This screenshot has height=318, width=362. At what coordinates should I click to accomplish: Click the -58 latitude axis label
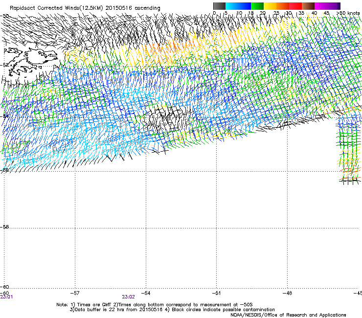coord(4,227)
